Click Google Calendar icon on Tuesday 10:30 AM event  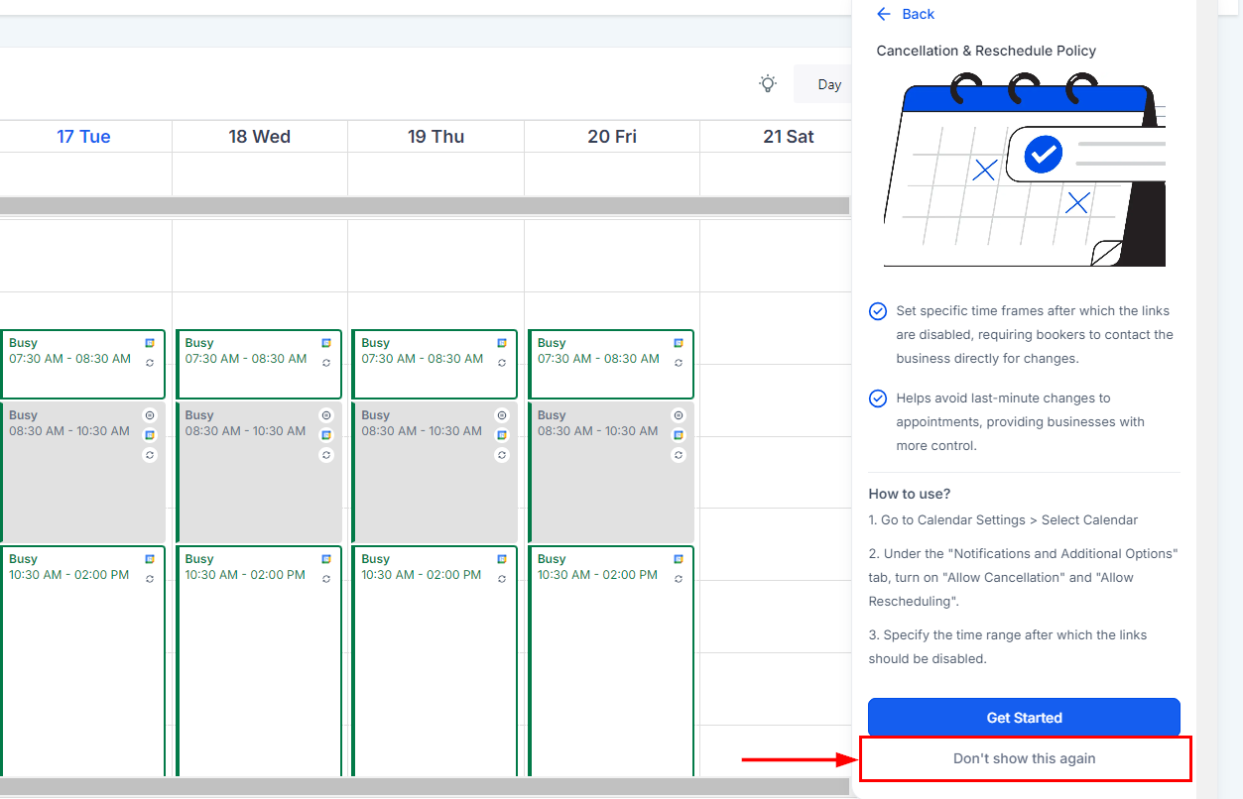point(150,559)
